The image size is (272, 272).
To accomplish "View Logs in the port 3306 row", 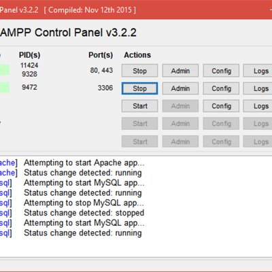I will pyautogui.click(x=258, y=88).
